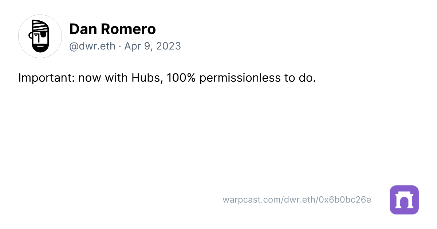Viewport: 437px width, 229px height.
Task: Click the 0x6b0bc26e hash in the URL
Action: click(345, 200)
